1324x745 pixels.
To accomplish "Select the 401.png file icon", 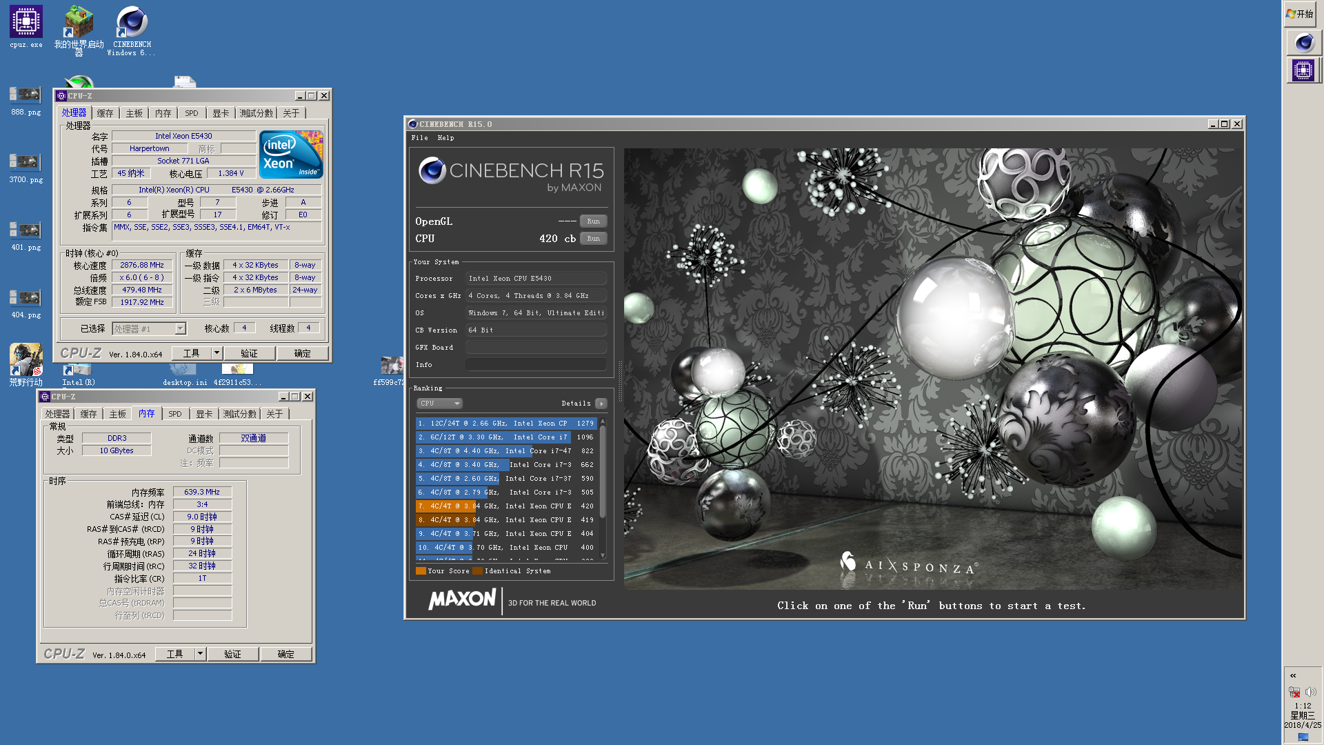I will (26, 236).
